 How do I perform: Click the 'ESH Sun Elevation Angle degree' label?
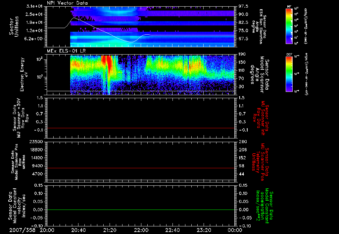260,26
